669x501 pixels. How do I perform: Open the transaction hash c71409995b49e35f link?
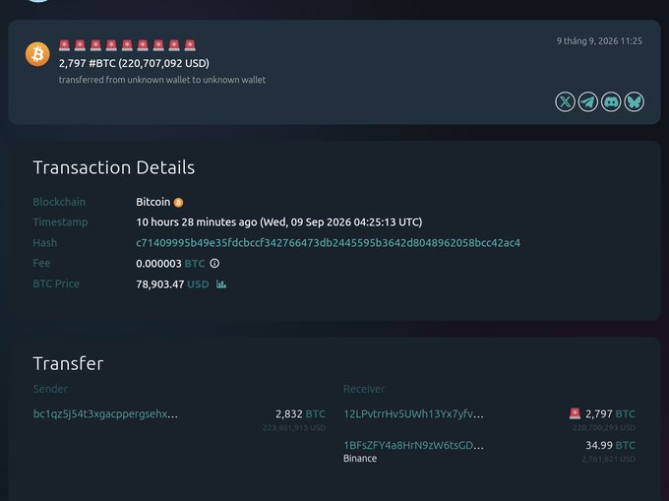[328, 243]
